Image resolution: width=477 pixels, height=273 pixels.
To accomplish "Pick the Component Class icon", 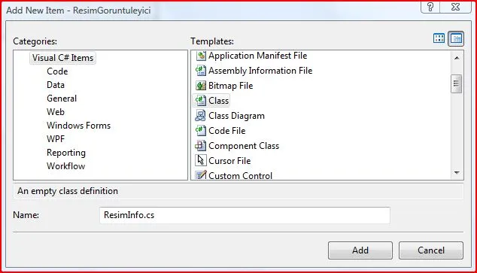I will pos(201,146).
